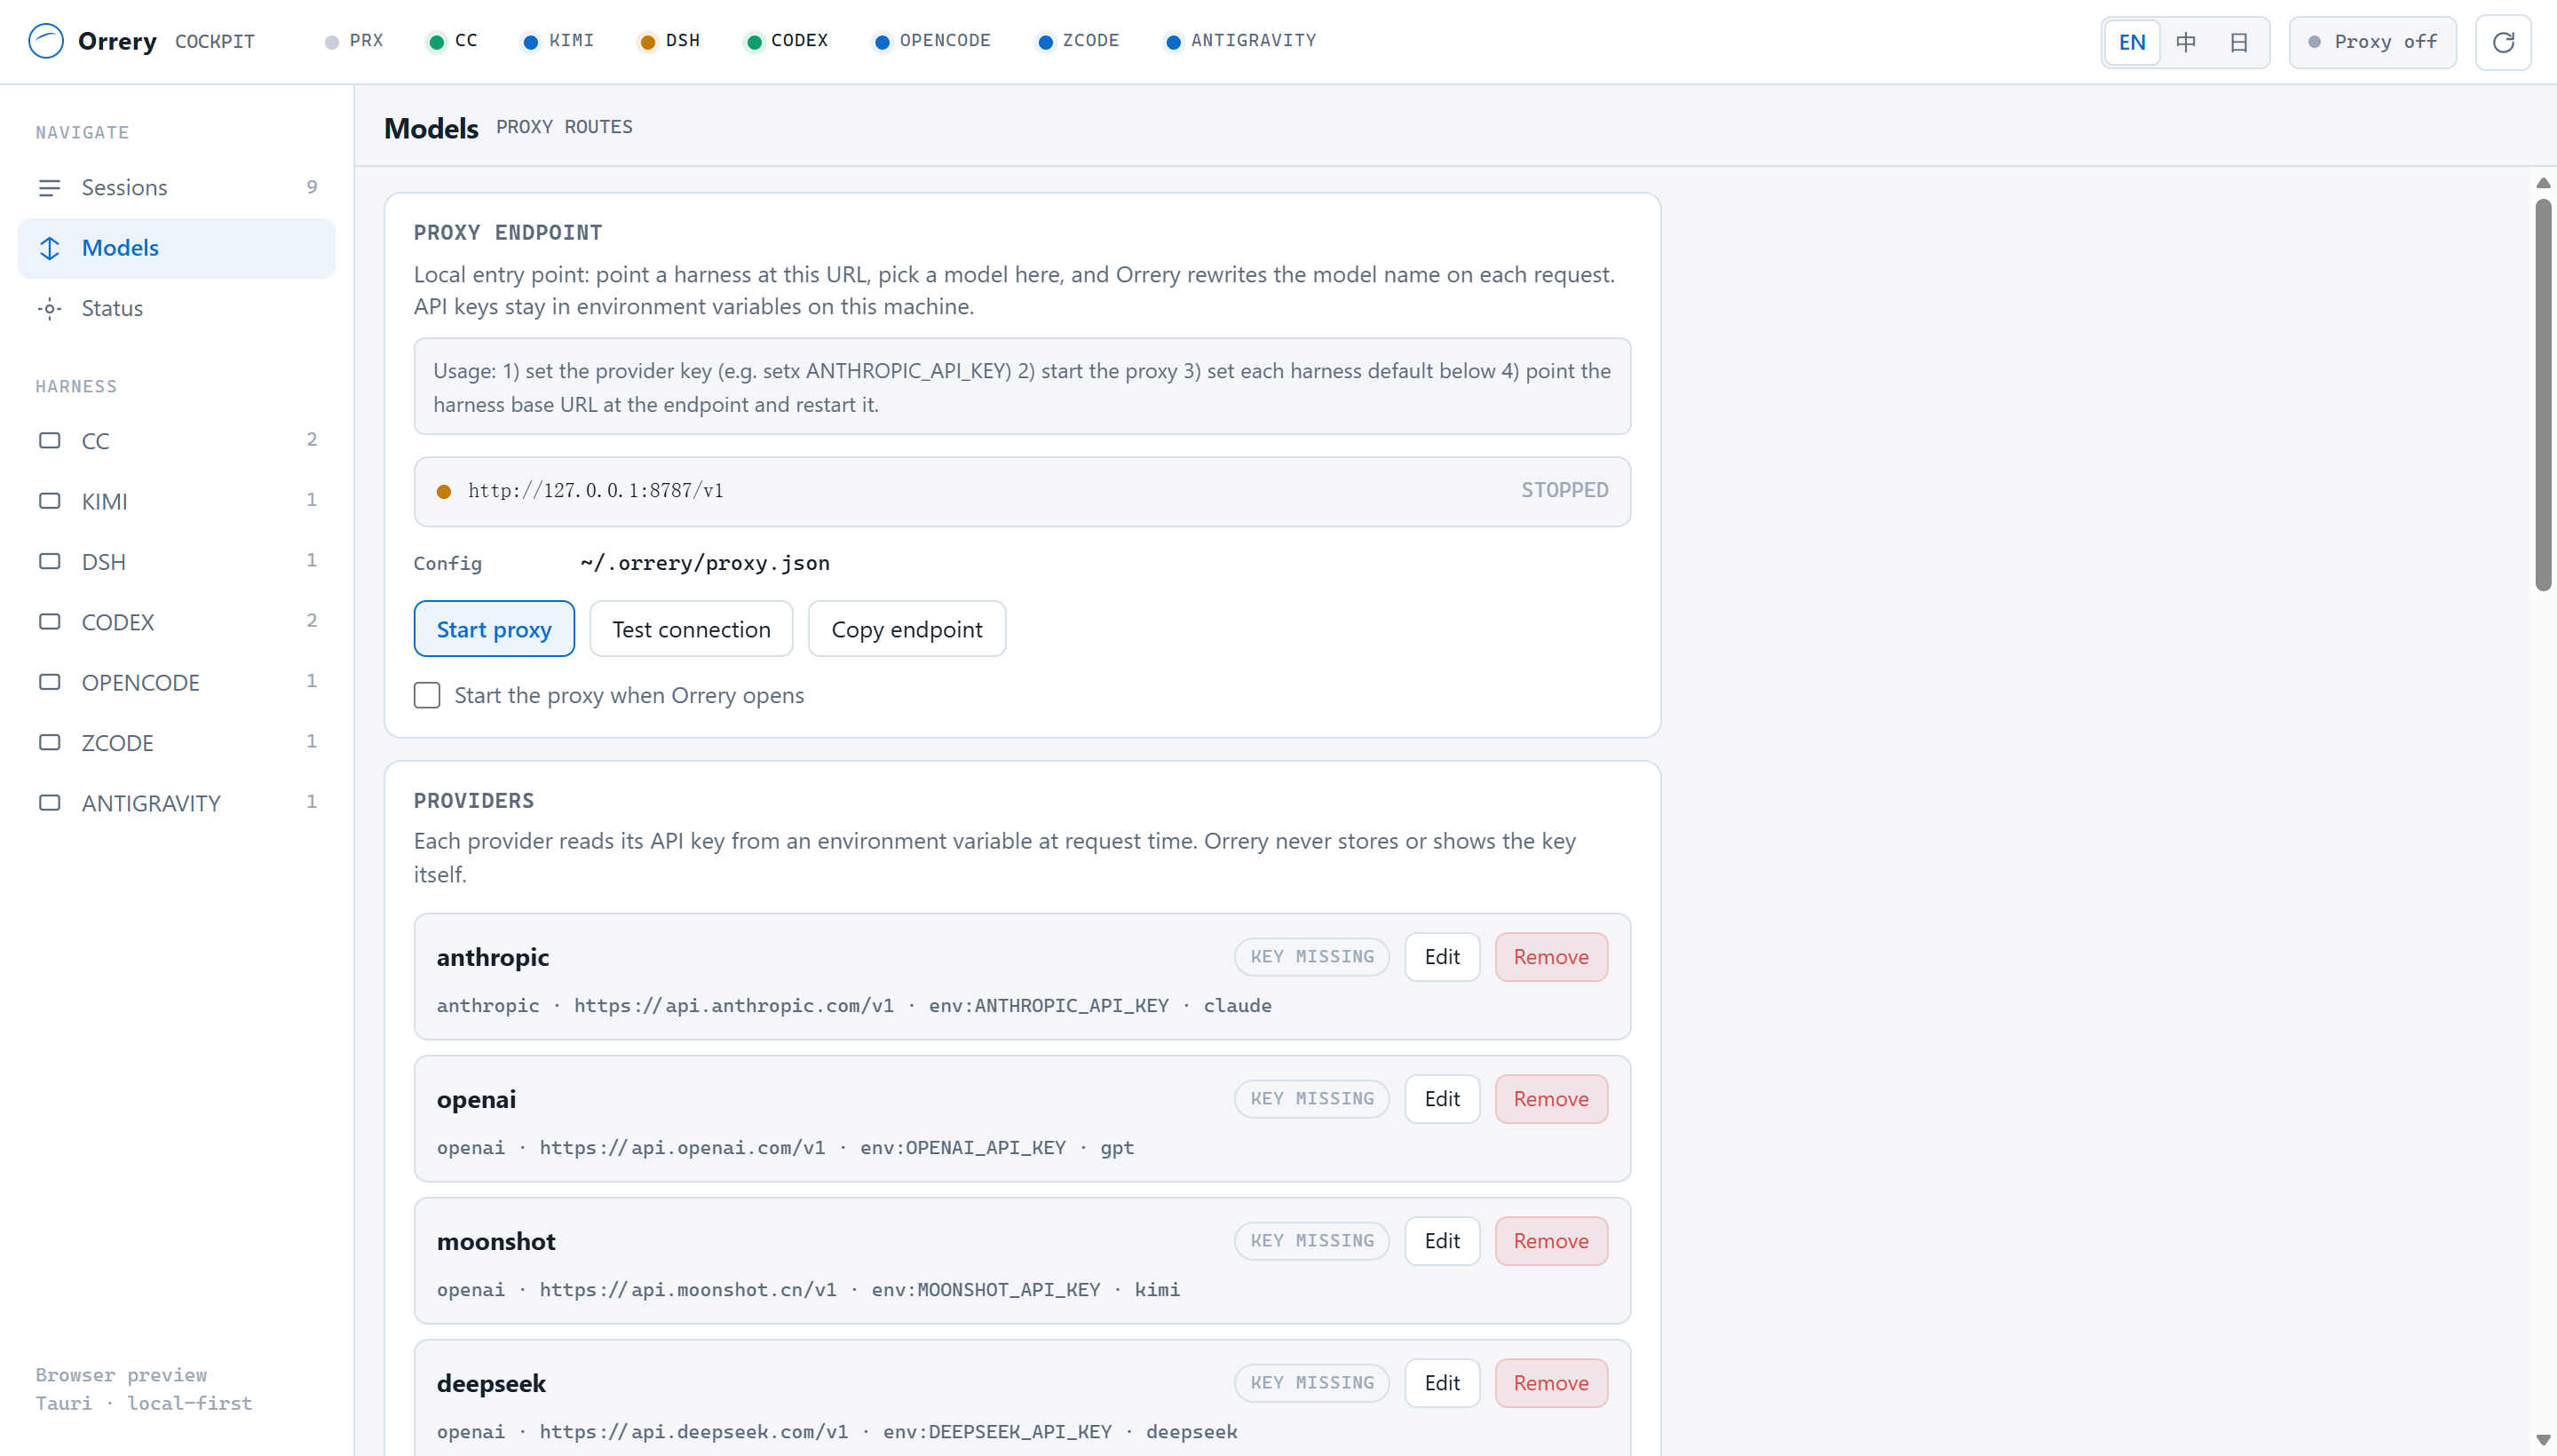
Task: Click the CODEX green status dot
Action: click(x=754, y=42)
